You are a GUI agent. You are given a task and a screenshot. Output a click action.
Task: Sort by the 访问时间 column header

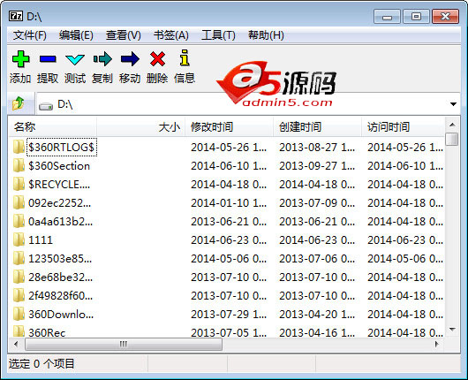click(x=403, y=127)
